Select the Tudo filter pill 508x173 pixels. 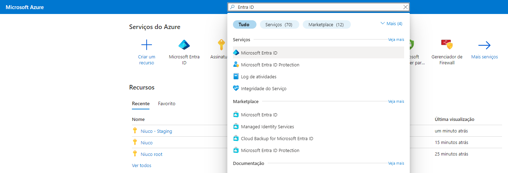[x=245, y=24]
